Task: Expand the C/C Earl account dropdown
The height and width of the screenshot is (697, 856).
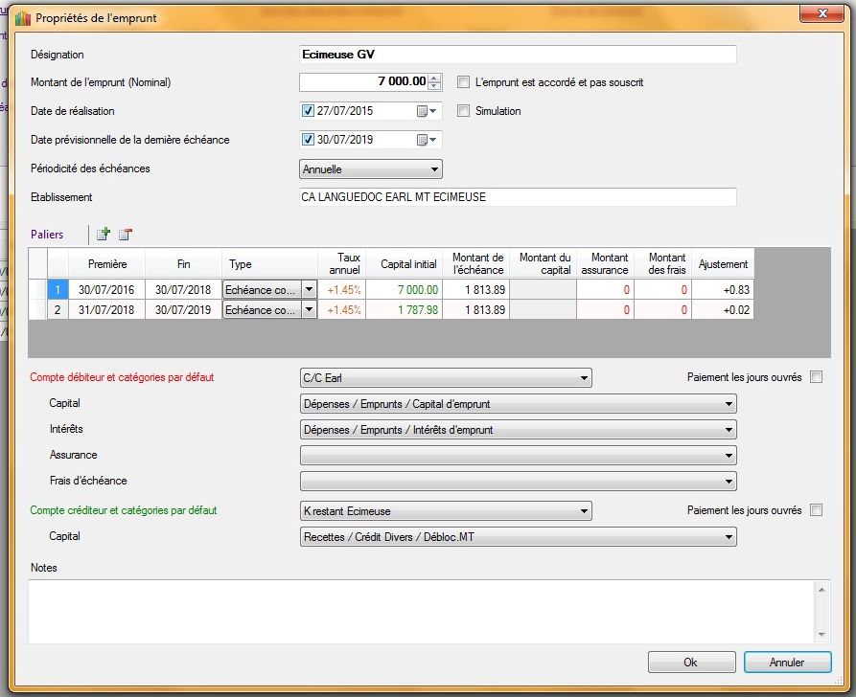Action: [x=584, y=378]
